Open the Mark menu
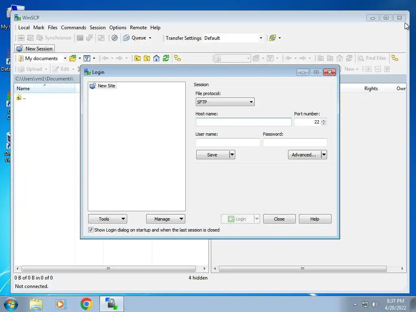 click(x=39, y=28)
